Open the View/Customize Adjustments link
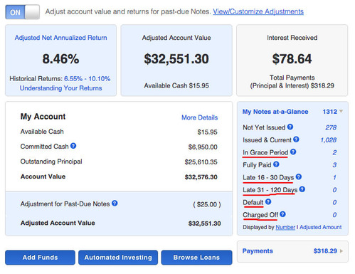This screenshot has height=274, width=355. pos(258,11)
